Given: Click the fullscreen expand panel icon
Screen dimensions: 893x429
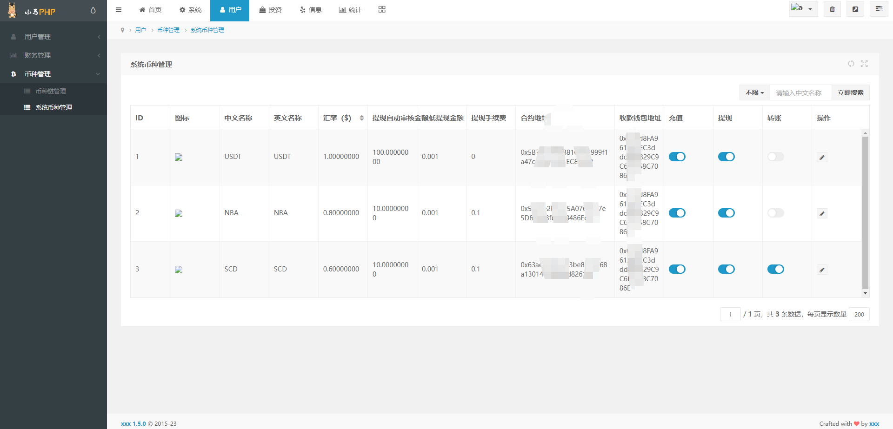Looking at the screenshot, I should coord(864,64).
